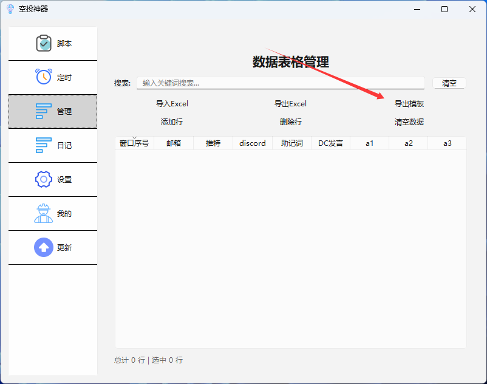The width and height of the screenshot is (487, 384).
Task: Clear all data using 清空数据
Action: click(411, 122)
